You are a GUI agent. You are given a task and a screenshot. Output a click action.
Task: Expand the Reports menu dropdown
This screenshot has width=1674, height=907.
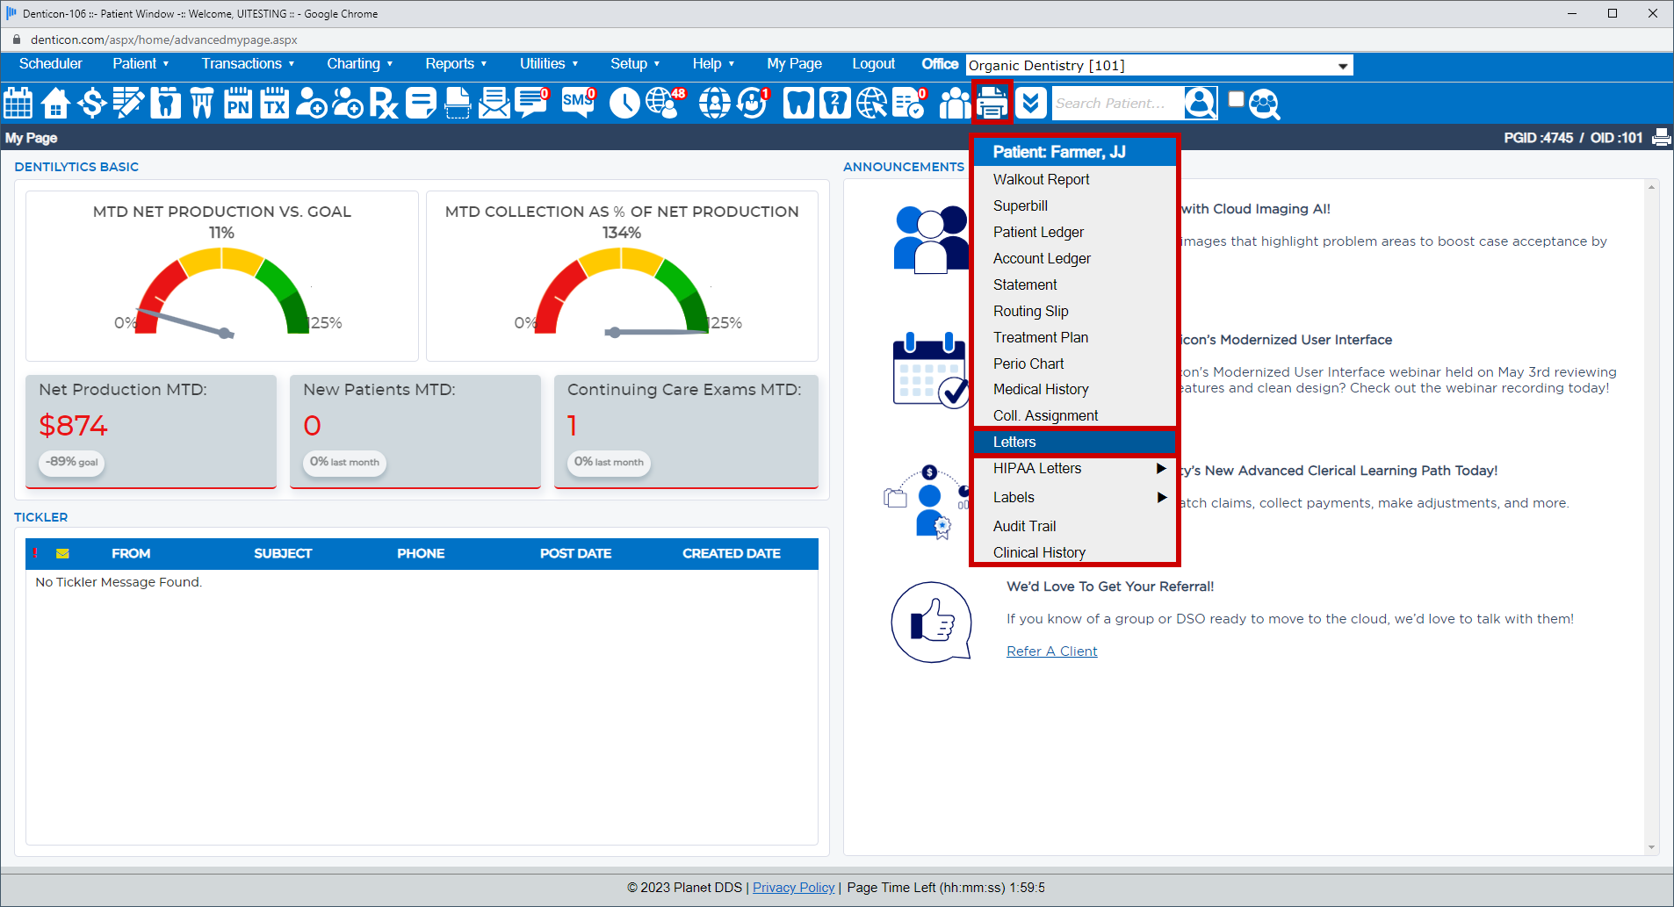[x=456, y=63]
